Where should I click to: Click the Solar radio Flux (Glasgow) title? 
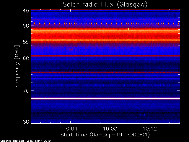tap(105, 5)
